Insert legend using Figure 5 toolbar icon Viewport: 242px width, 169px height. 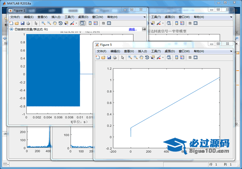pyautogui.click(x=182, y=57)
